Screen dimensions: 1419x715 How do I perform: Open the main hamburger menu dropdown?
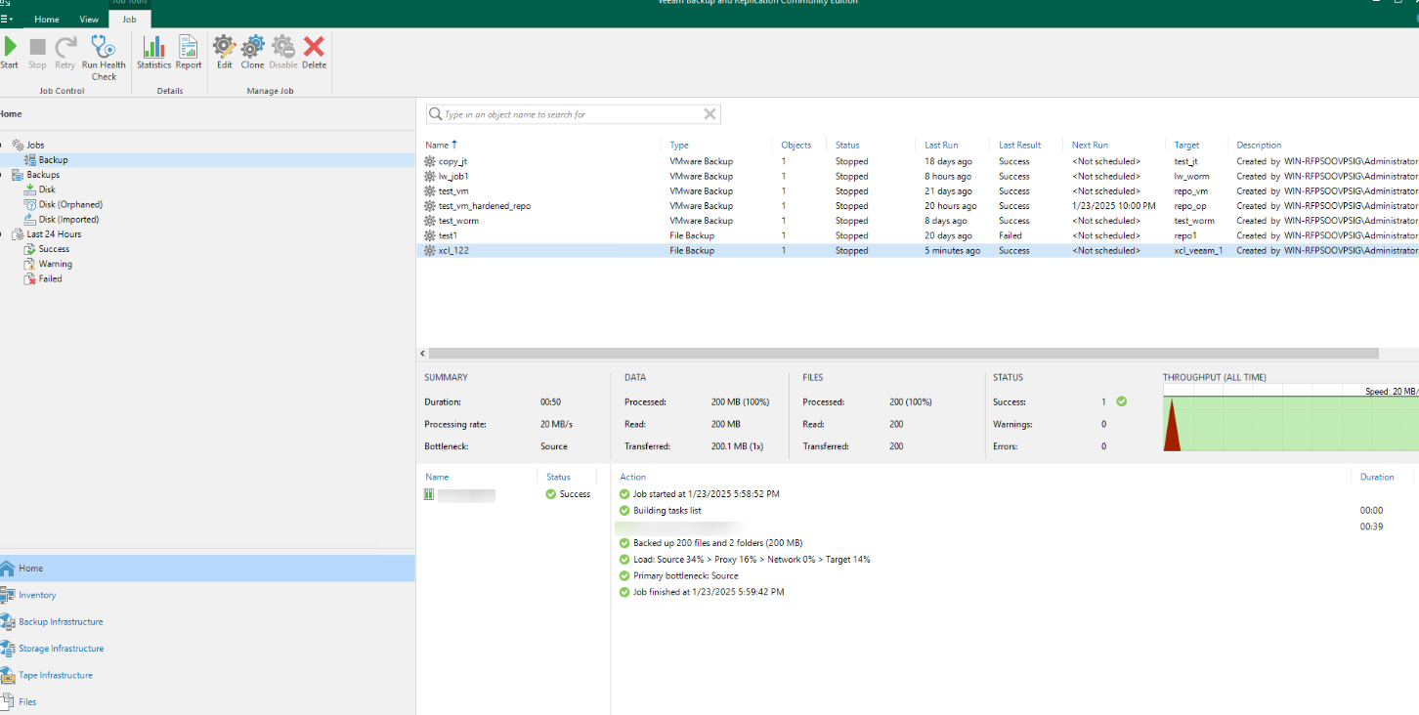[6, 19]
